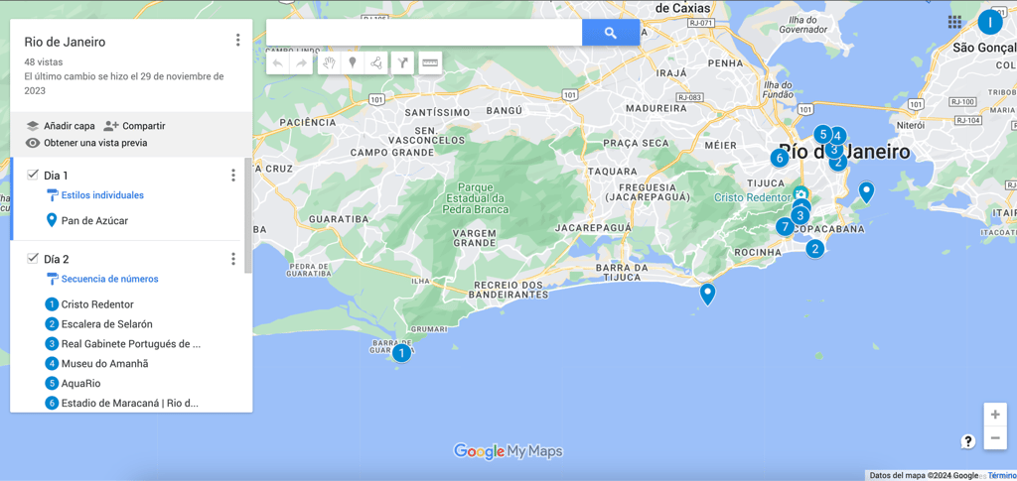This screenshot has height=481, width=1017.
Task: Click the layer panel scrollbar
Action: tap(247, 215)
